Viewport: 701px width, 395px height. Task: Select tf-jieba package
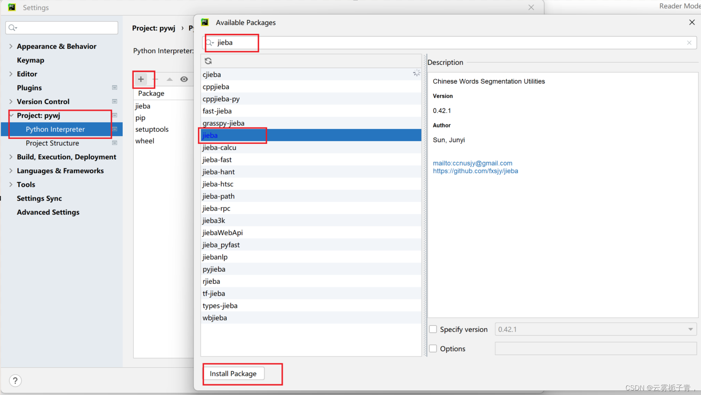pyautogui.click(x=311, y=293)
